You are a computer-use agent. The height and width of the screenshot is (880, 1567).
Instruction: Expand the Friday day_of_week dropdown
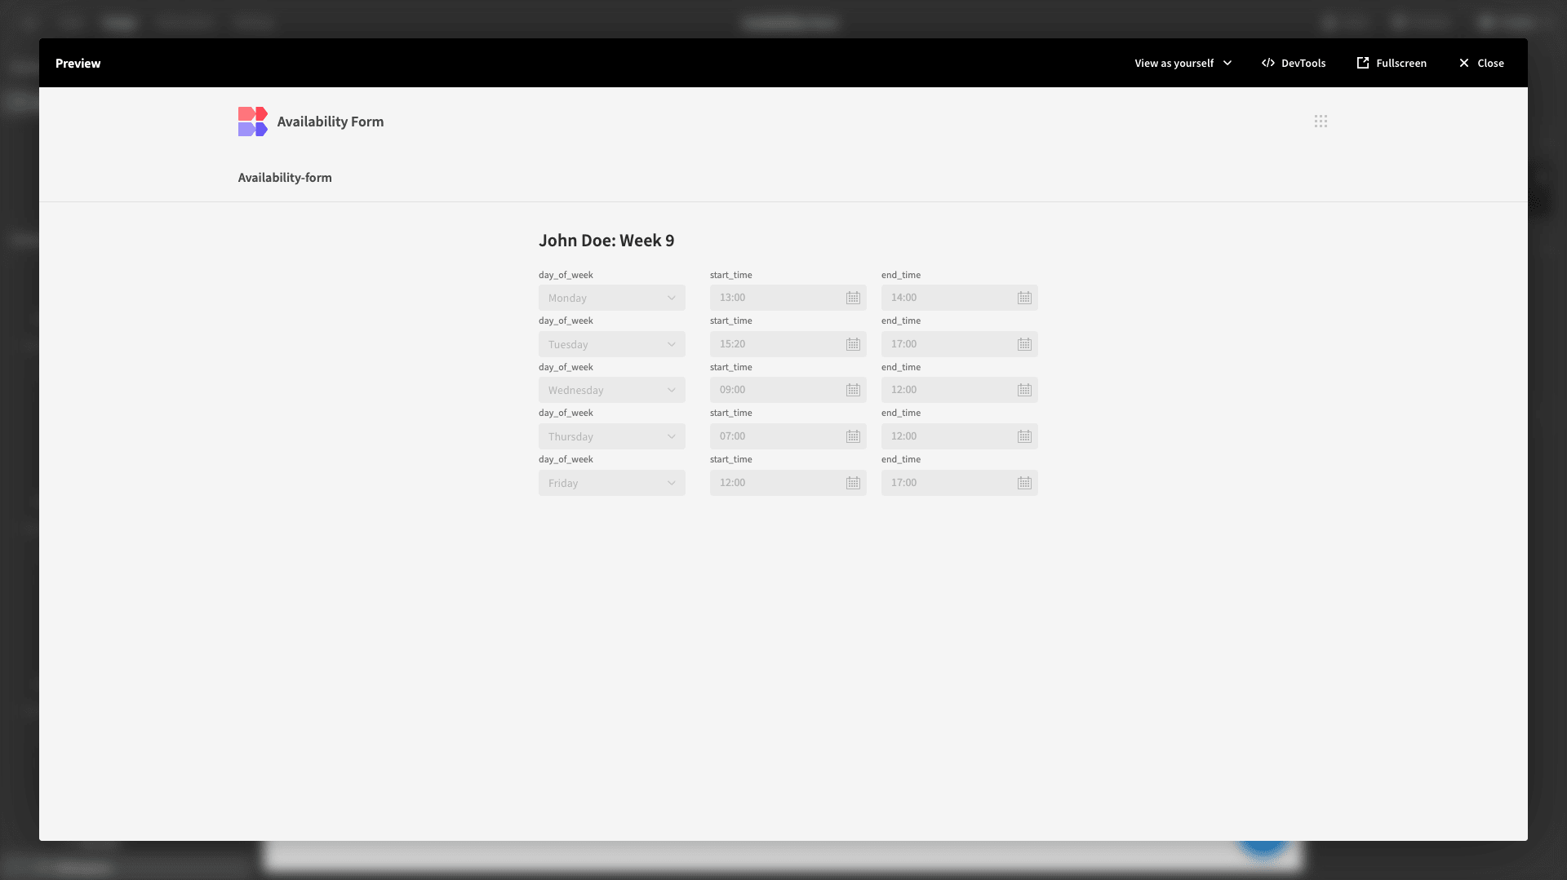[x=611, y=483]
